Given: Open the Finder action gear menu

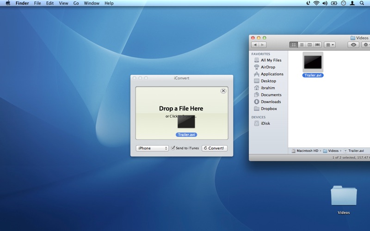Looking at the screenshot, I should (366, 45).
